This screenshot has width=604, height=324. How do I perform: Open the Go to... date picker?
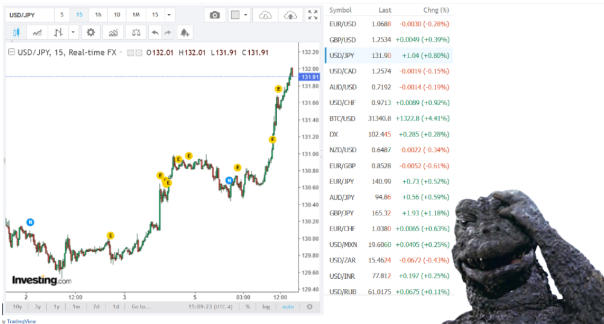point(141,307)
